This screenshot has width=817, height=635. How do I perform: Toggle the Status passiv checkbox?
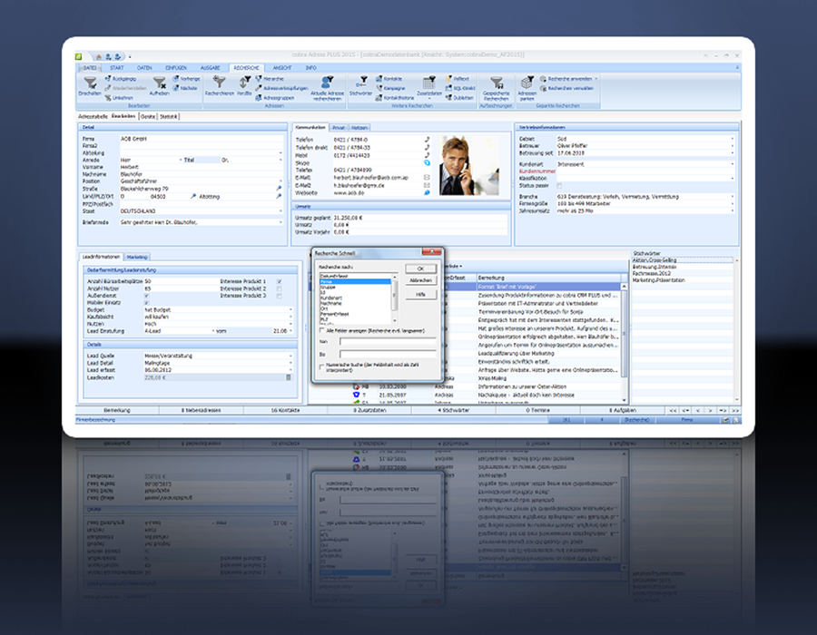click(x=559, y=185)
